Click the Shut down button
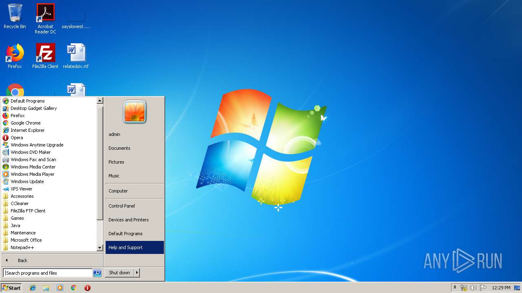Screen dimensions: 522x293 coord(119,273)
